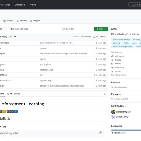Open the README.md file row
Image resolution: width=141 pixels, height=141 pixels.
[x=54, y=75]
